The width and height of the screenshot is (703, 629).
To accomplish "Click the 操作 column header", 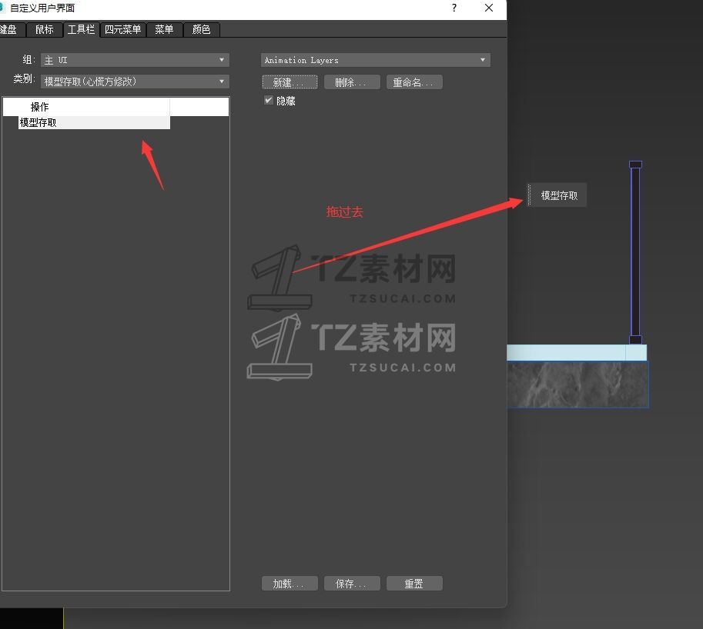I will click(x=86, y=107).
